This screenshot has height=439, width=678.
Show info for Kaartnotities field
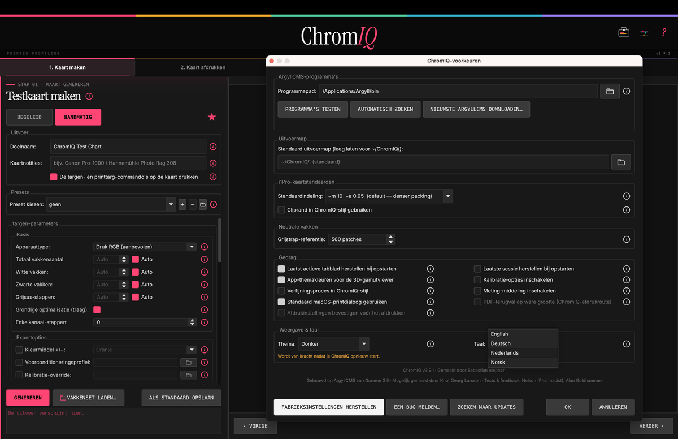213,163
